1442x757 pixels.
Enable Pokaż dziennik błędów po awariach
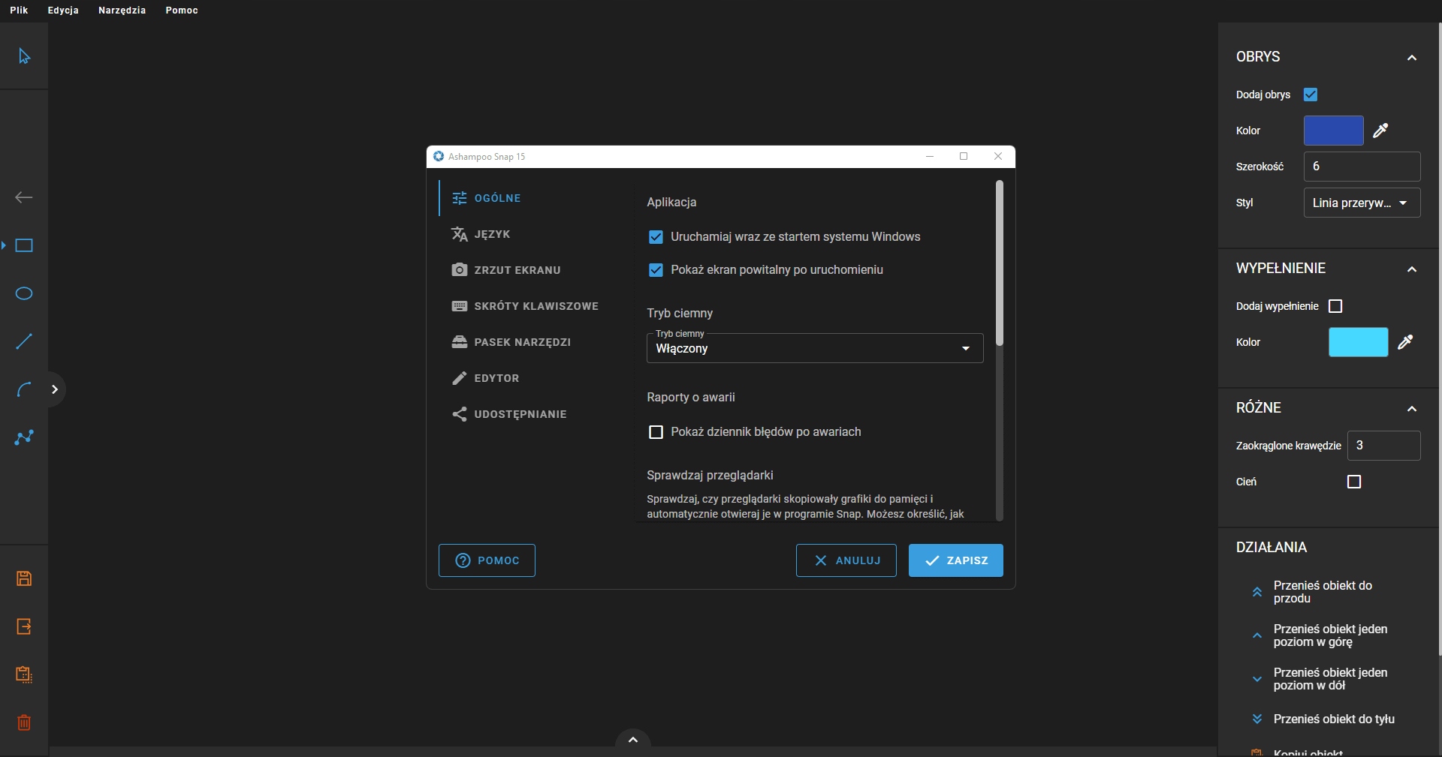(656, 432)
